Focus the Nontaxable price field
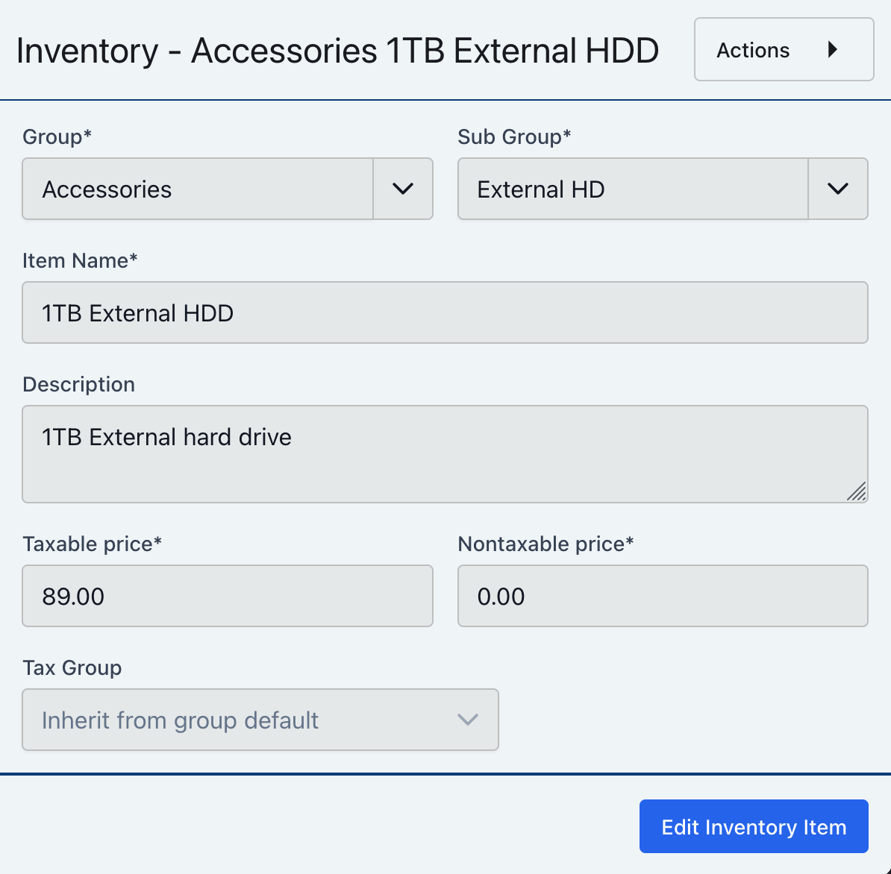The image size is (891, 874). click(663, 596)
